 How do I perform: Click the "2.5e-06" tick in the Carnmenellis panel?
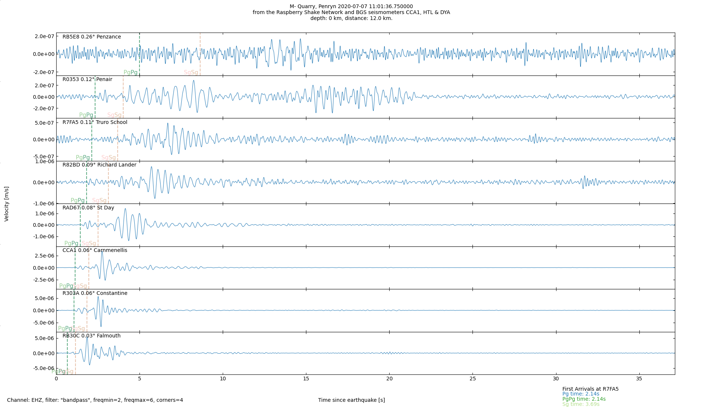pyautogui.click(x=44, y=256)
